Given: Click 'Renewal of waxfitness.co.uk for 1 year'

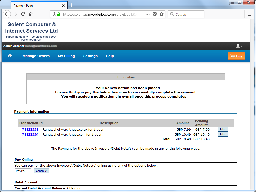Looking at the screenshot, I should pos(73,130).
